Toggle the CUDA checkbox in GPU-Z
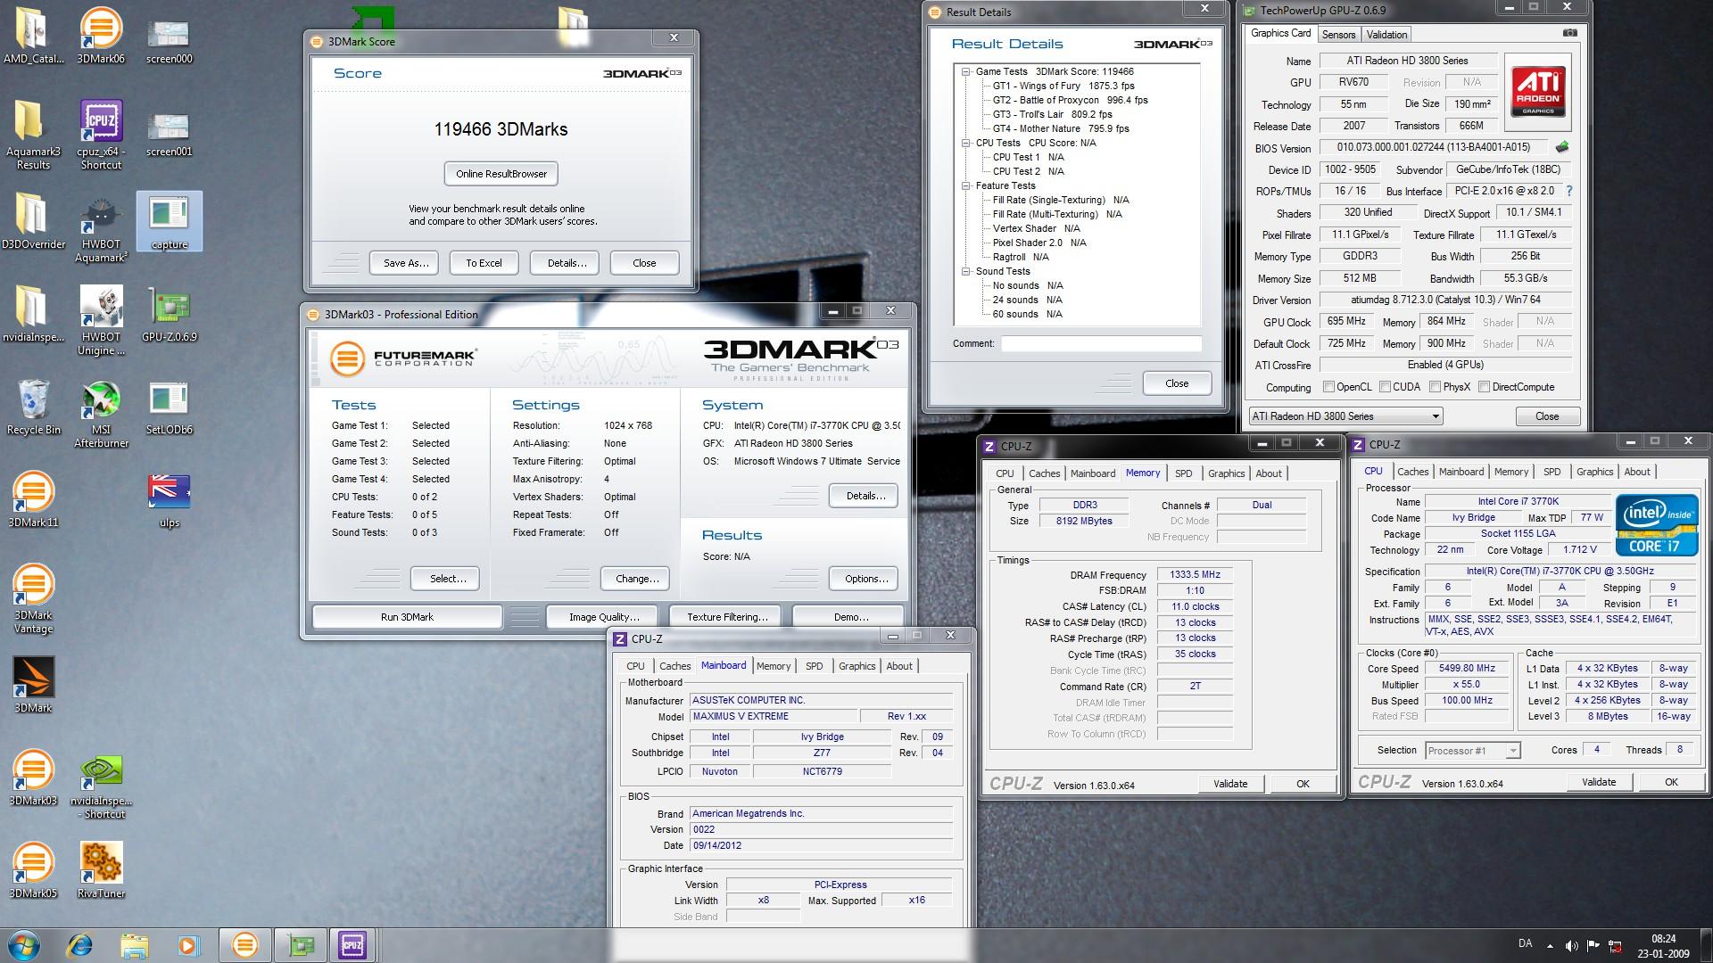 (x=1385, y=387)
